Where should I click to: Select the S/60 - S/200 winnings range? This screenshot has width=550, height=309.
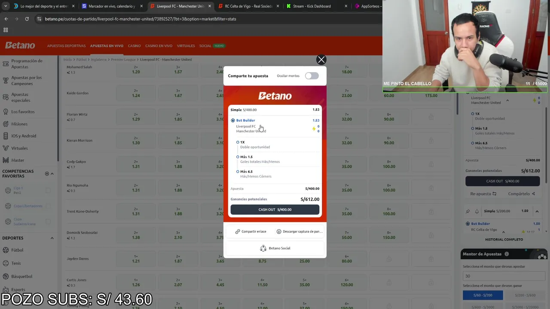[483, 295]
